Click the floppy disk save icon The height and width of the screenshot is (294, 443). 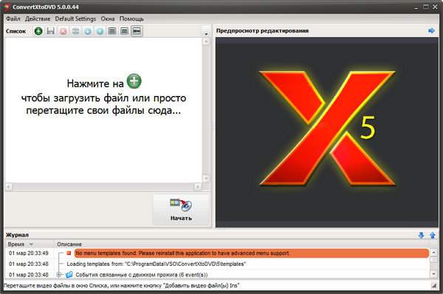point(50,31)
